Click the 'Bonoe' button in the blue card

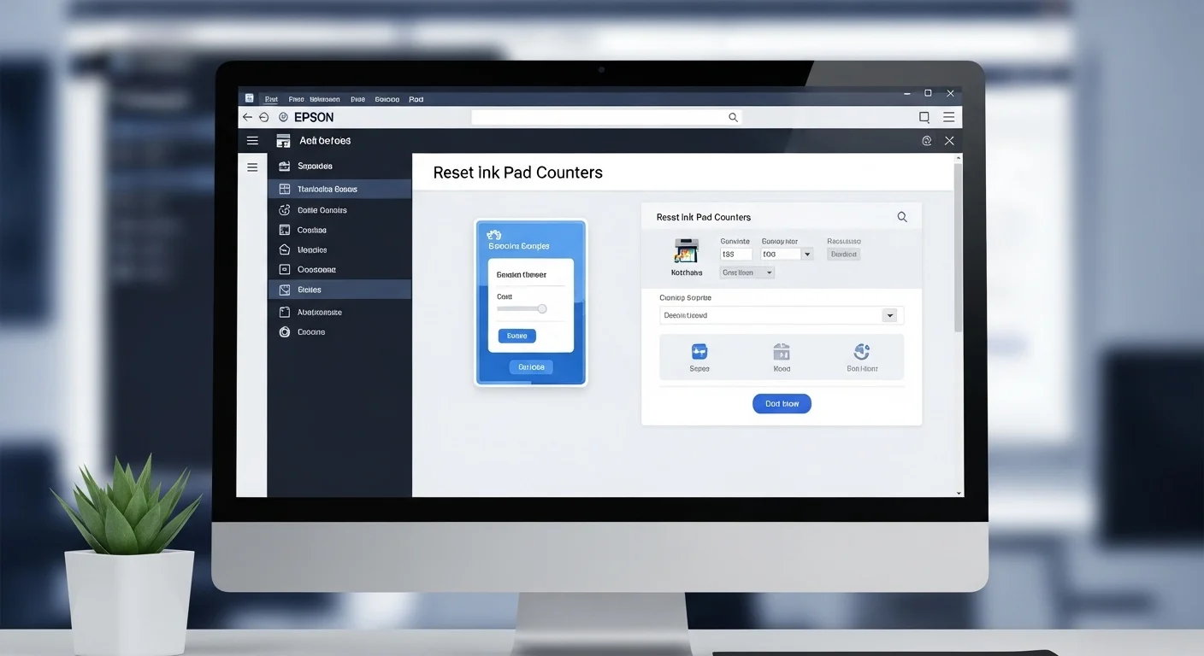tap(516, 336)
